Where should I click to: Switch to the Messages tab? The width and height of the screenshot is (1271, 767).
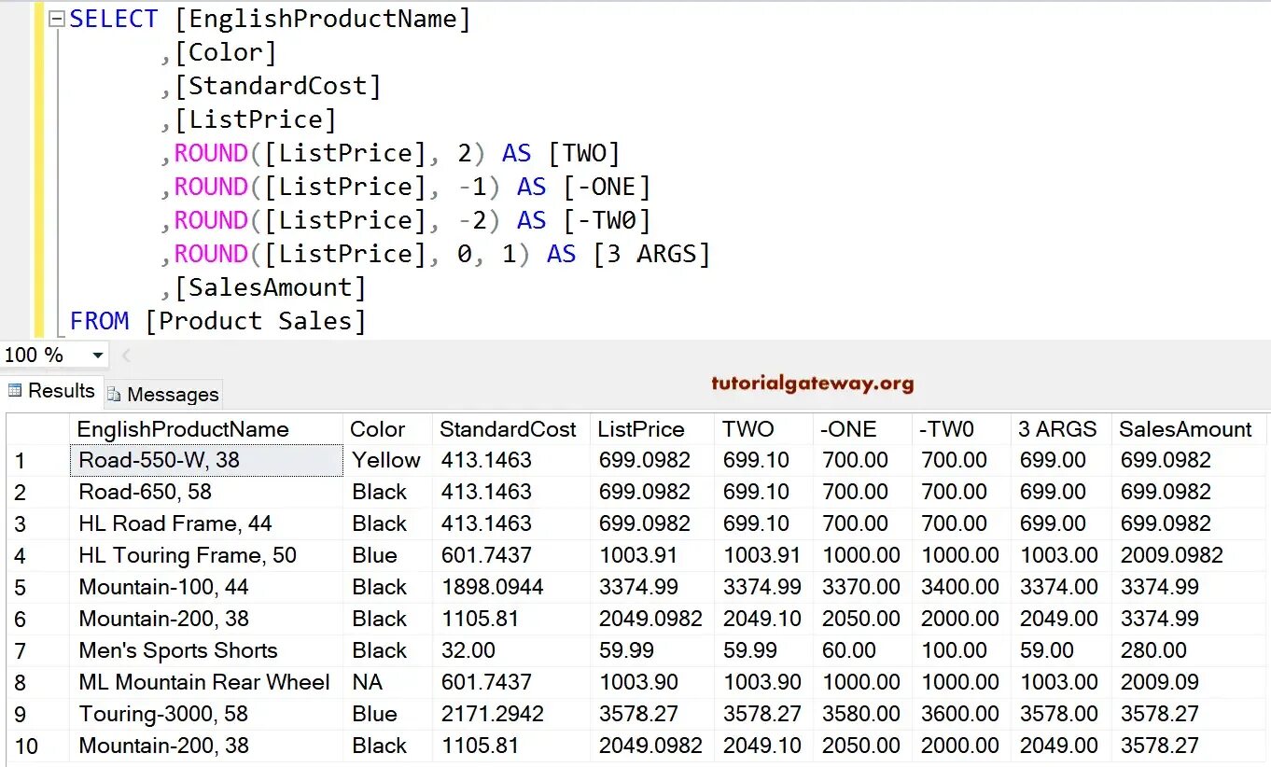162,394
